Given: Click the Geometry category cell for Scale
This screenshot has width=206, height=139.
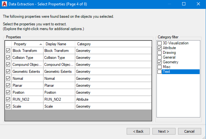Looking at the screenshot, I should [x=113, y=106].
